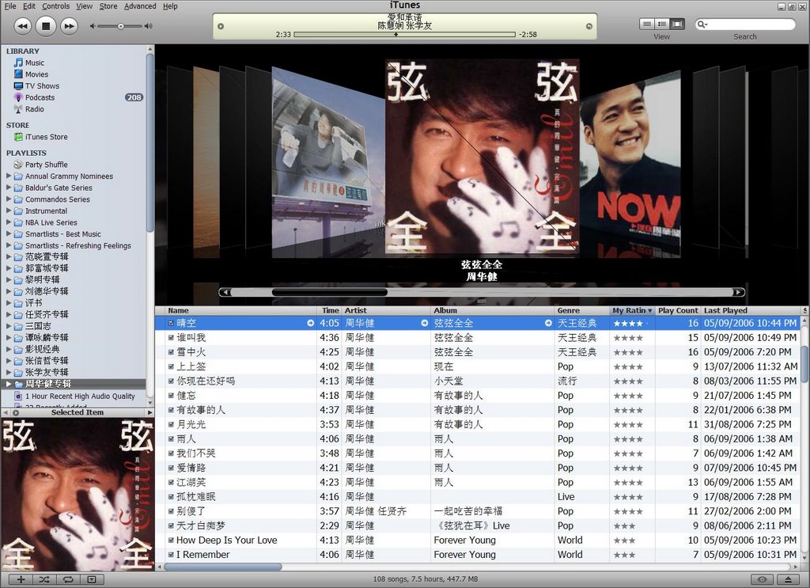Toggle shuffle mode button

(44, 580)
